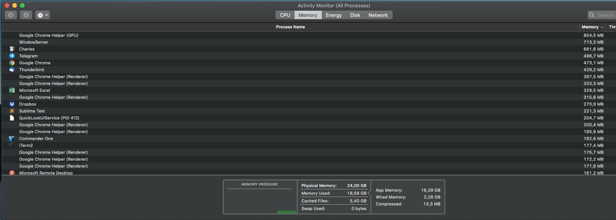Image resolution: width=616 pixels, height=220 pixels.
Task: Select Chrome Helper (Renderer) using 185,9 MB
Action: (x=308, y=132)
